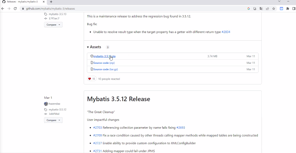Open the tab search chevron
The image size is (296, 153).
point(280,2)
